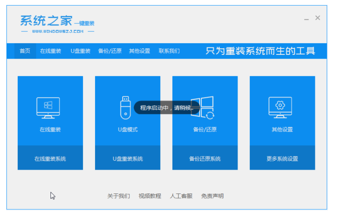Open the 首页 tab

click(25, 51)
